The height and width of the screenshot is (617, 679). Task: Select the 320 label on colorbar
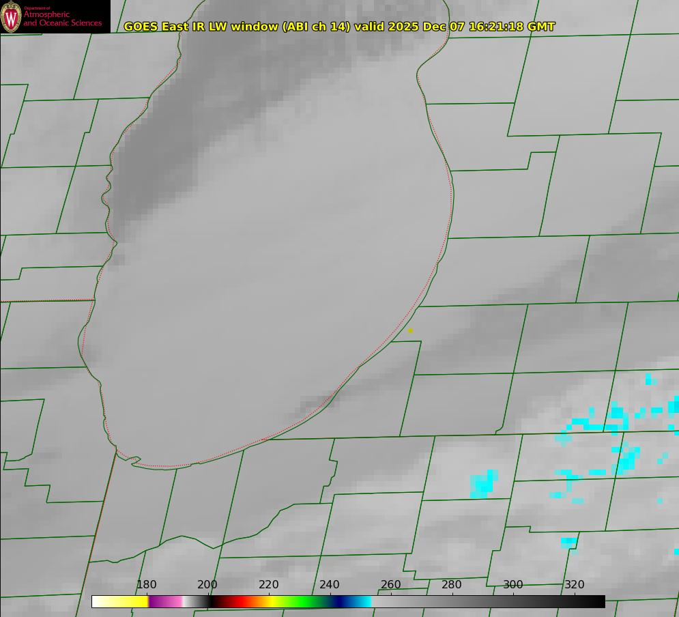[x=575, y=584]
